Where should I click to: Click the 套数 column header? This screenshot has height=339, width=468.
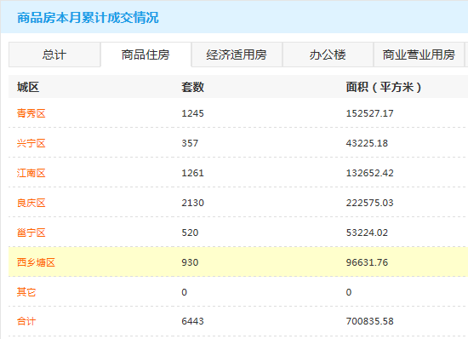[193, 87]
